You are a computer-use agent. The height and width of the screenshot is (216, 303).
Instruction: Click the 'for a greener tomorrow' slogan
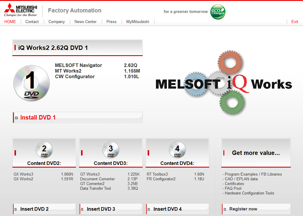(x=186, y=12)
